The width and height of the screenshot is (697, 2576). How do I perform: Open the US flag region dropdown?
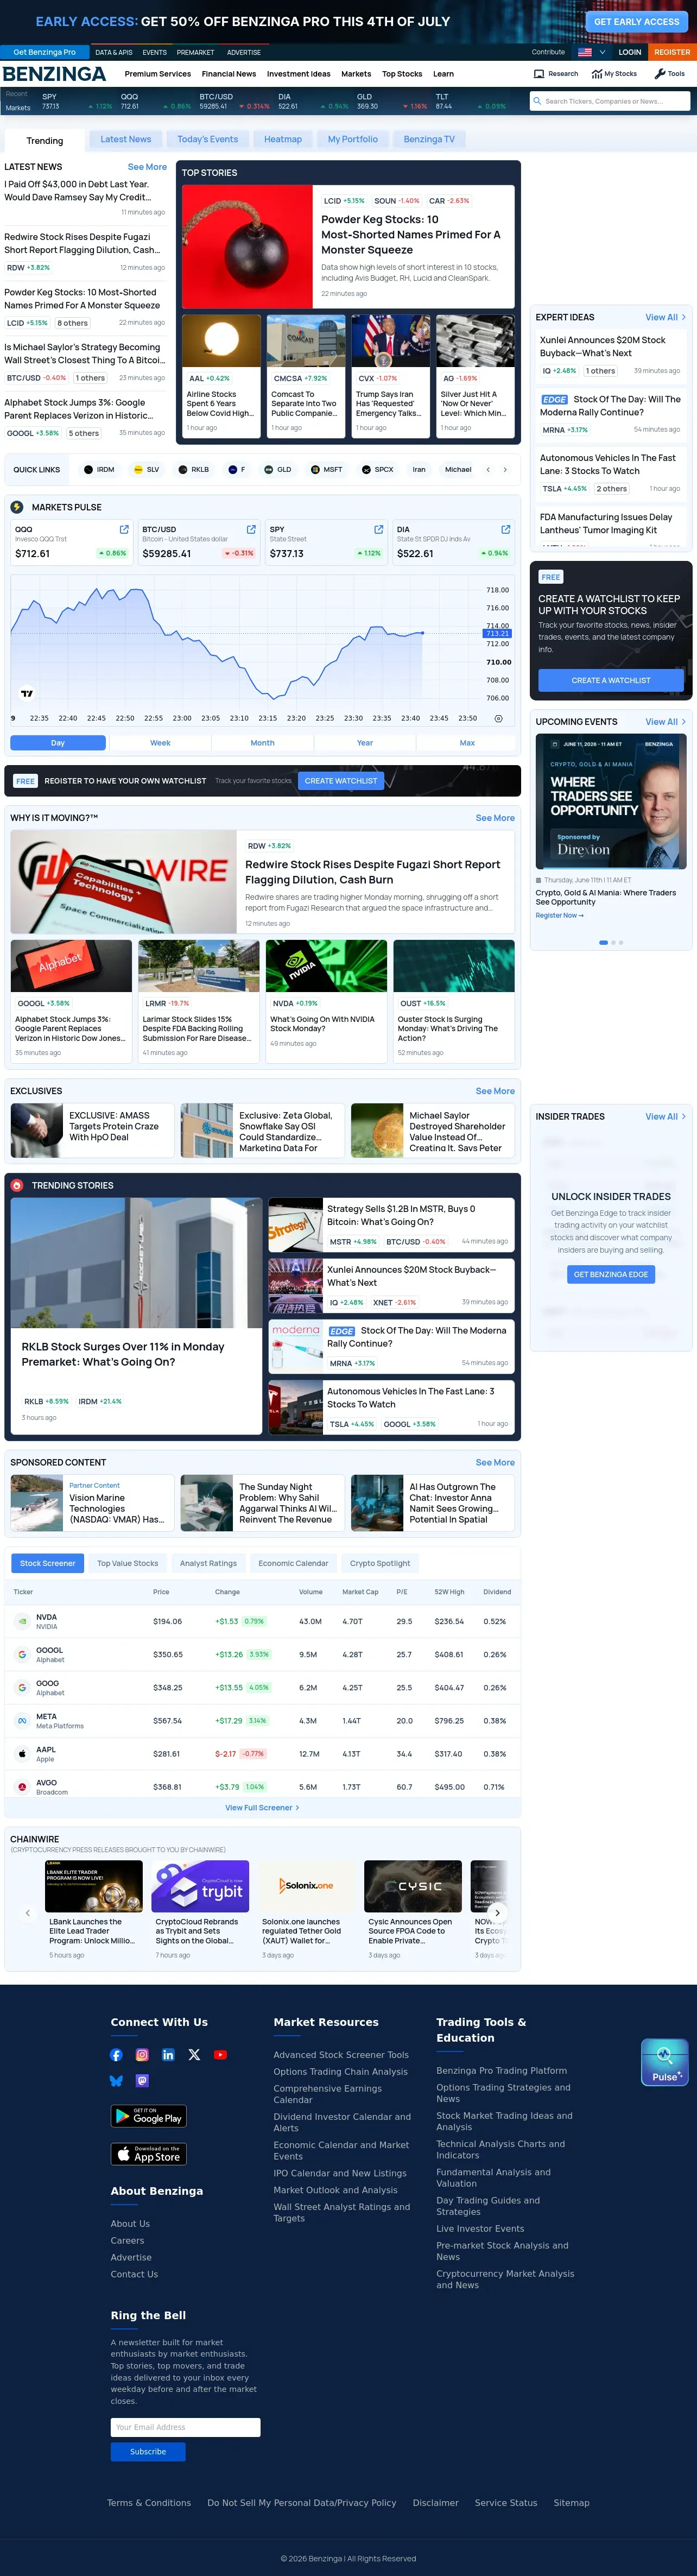pyautogui.click(x=592, y=52)
